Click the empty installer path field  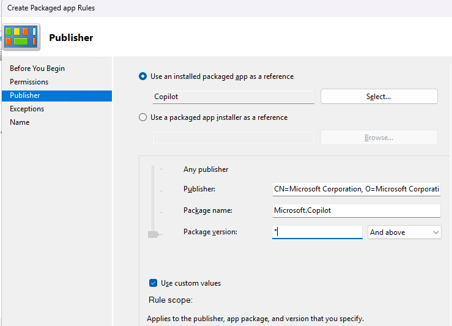point(233,138)
